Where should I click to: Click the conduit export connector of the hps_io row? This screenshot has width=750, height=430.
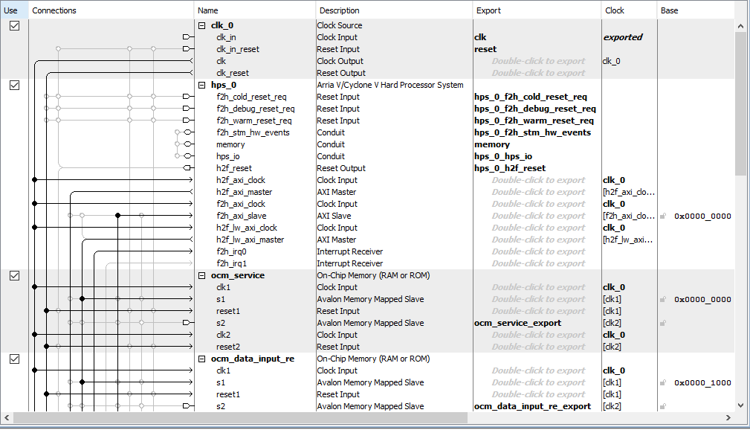pyautogui.click(x=188, y=156)
